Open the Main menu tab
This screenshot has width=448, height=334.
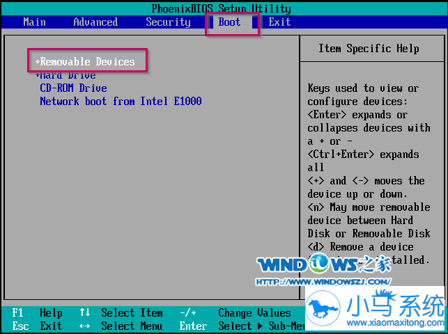pos(34,22)
